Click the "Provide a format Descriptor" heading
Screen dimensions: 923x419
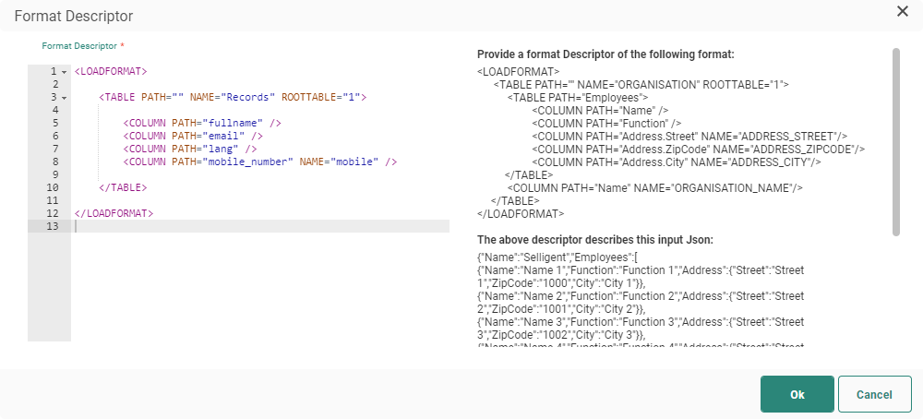click(x=605, y=55)
